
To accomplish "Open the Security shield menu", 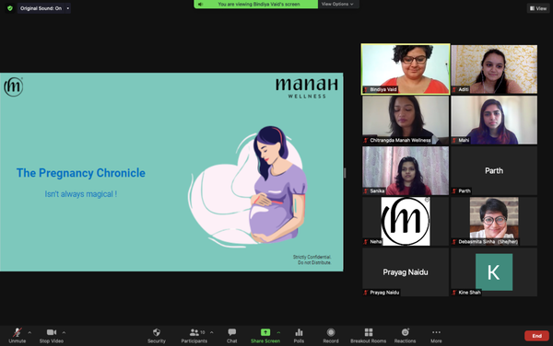I will point(157,336).
